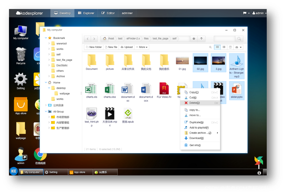Switch to split column view
The width and height of the screenshot is (285, 194).
click(230, 47)
